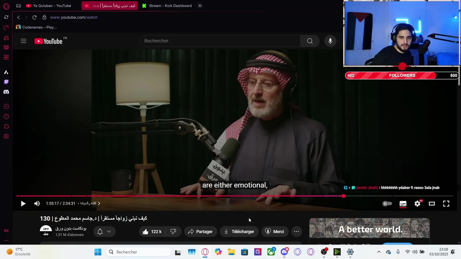Switch to Stream - Kick Dashboard tab
This screenshot has width=461, height=259.
click(x=167, y=6)
